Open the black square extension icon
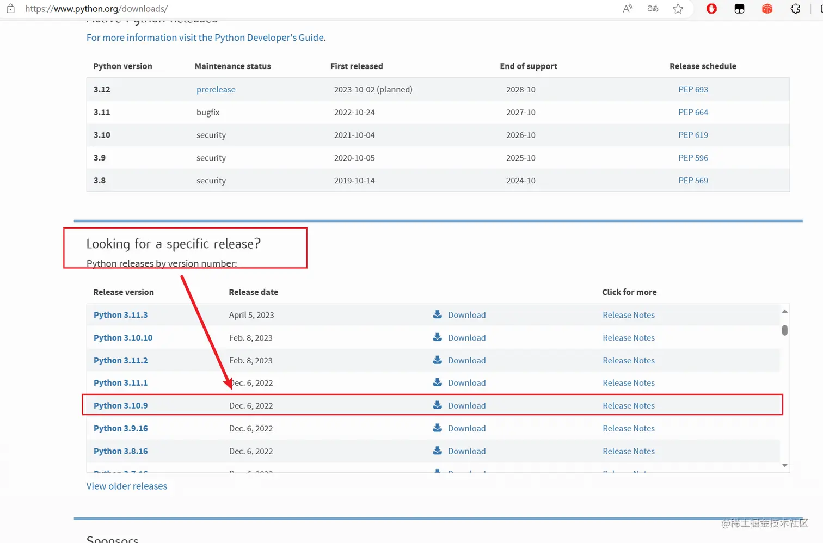This screenshot has width=823, height=543. click(x=739, y=9)
